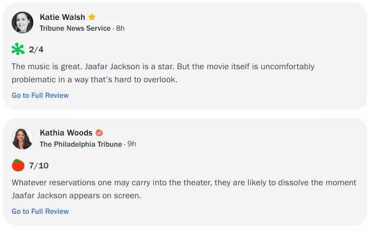The width and height of the screenshot is (371, 232).
Task: Click the 8h timestamp on Walsh's review
Action: coord(120,29)
